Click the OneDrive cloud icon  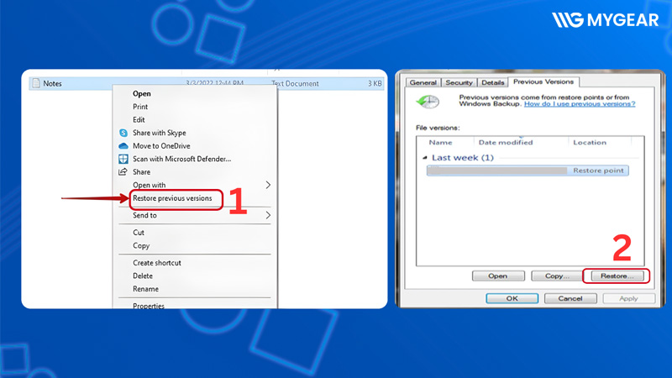(x=123, y=145)
